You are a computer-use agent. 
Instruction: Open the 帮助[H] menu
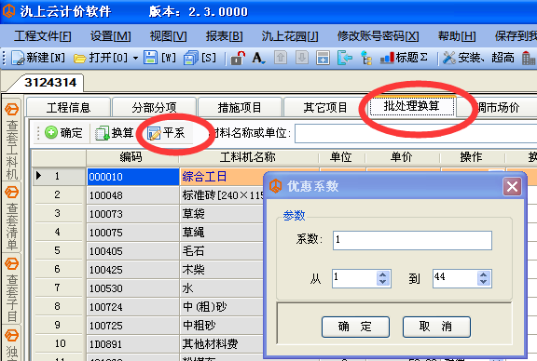click(457, 36)
